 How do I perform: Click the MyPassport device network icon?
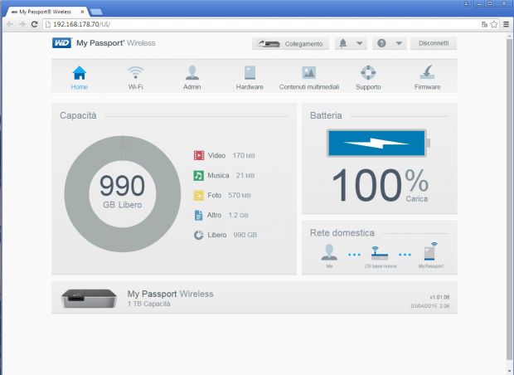(430, 251)
